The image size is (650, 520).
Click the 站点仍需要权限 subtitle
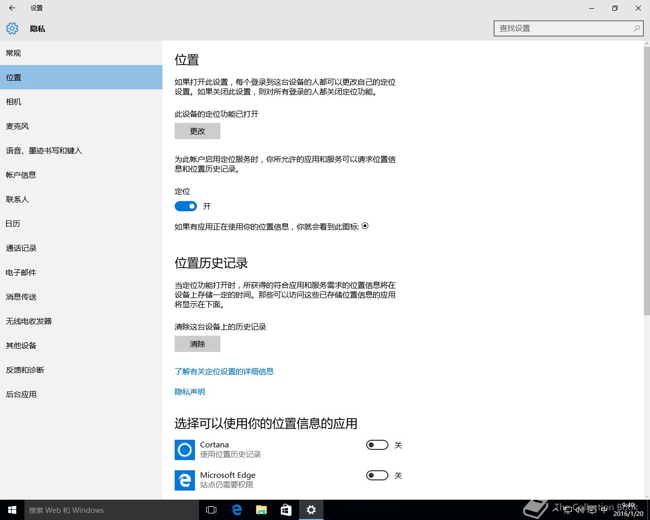[x=226, y=485]
